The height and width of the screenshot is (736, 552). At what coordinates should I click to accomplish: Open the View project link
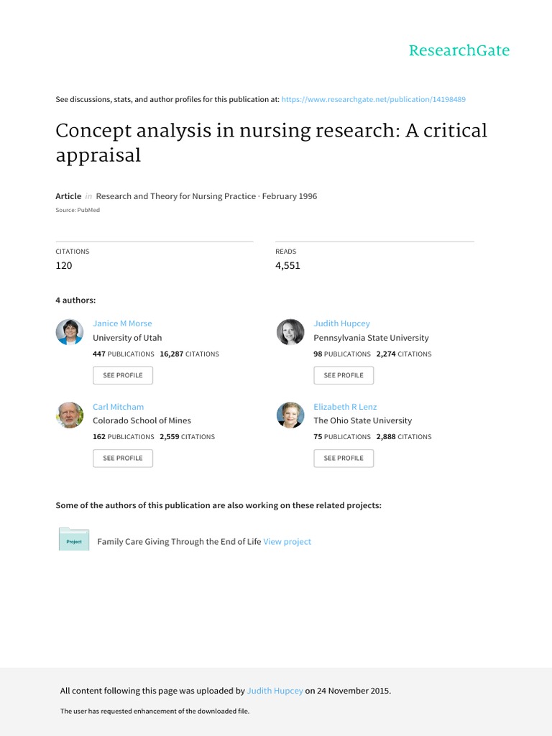tap(287, 542)
